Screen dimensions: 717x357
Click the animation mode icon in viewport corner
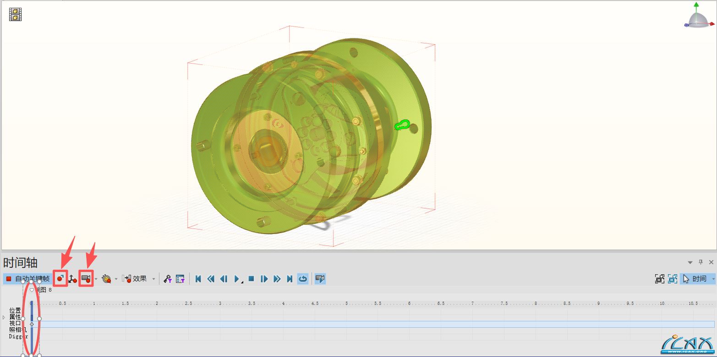16,14
